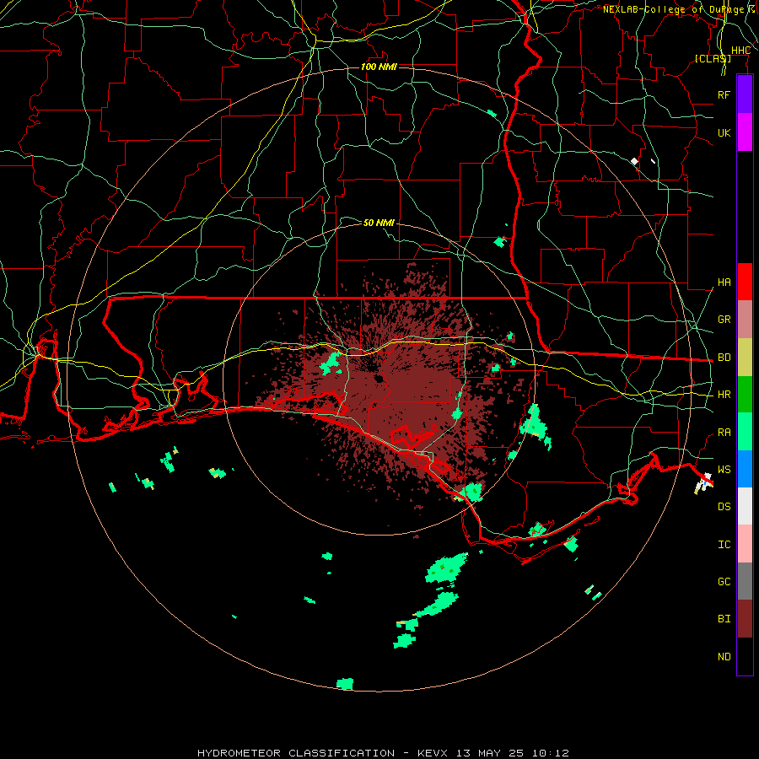Click the WS legend label

tap(724, 470)
